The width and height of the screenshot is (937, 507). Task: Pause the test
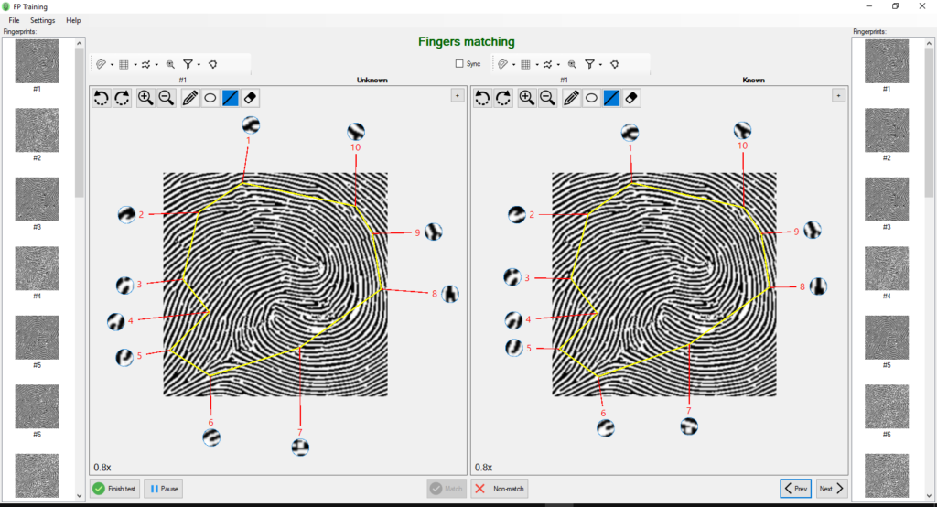(163, 489)
